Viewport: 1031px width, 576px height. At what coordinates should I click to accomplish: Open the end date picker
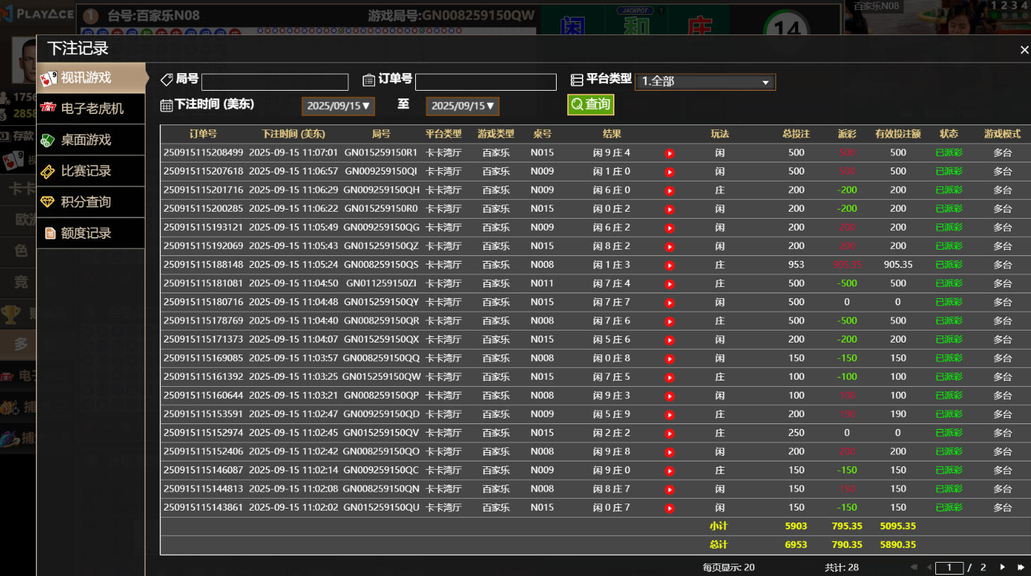[x=462, y=106]
